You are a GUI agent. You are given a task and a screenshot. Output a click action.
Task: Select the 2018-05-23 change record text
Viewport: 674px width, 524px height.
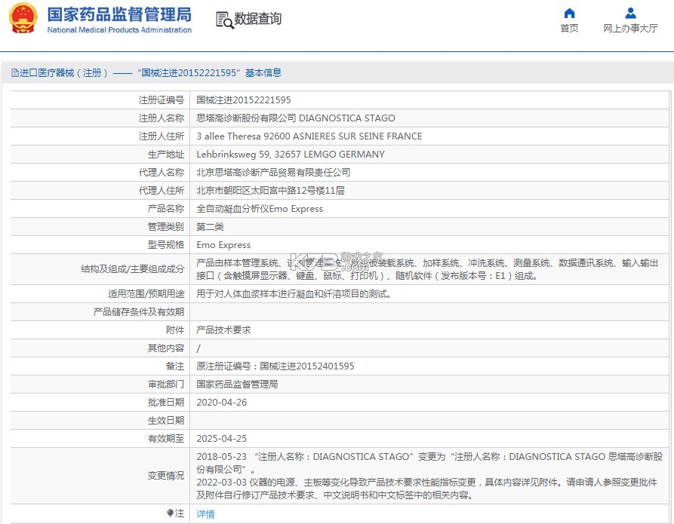[x=429, y=463]
